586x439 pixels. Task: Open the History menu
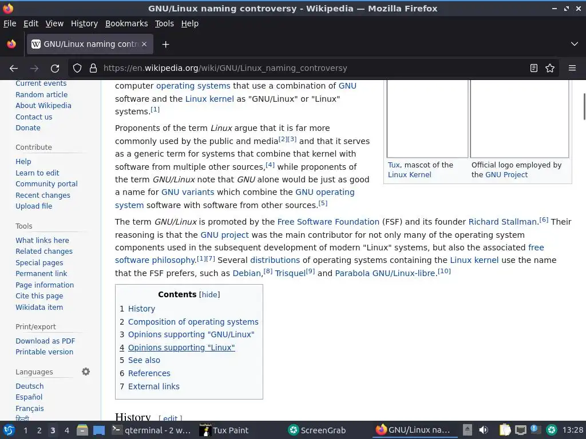[85, 23]
